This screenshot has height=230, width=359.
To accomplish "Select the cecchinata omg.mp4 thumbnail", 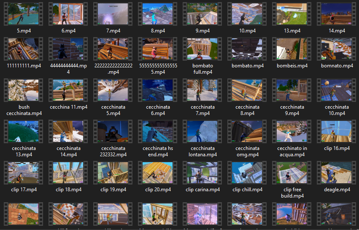I will 247,131.
